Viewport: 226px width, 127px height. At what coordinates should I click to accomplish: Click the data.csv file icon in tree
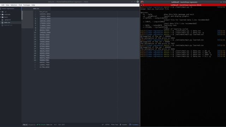pyautogui.click(x=2, y=23)
